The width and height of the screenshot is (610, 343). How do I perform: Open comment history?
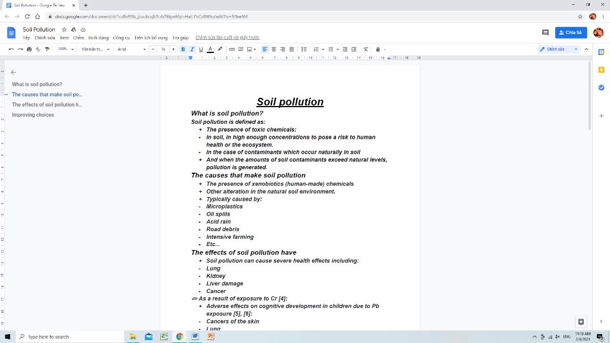pos(546,33)
